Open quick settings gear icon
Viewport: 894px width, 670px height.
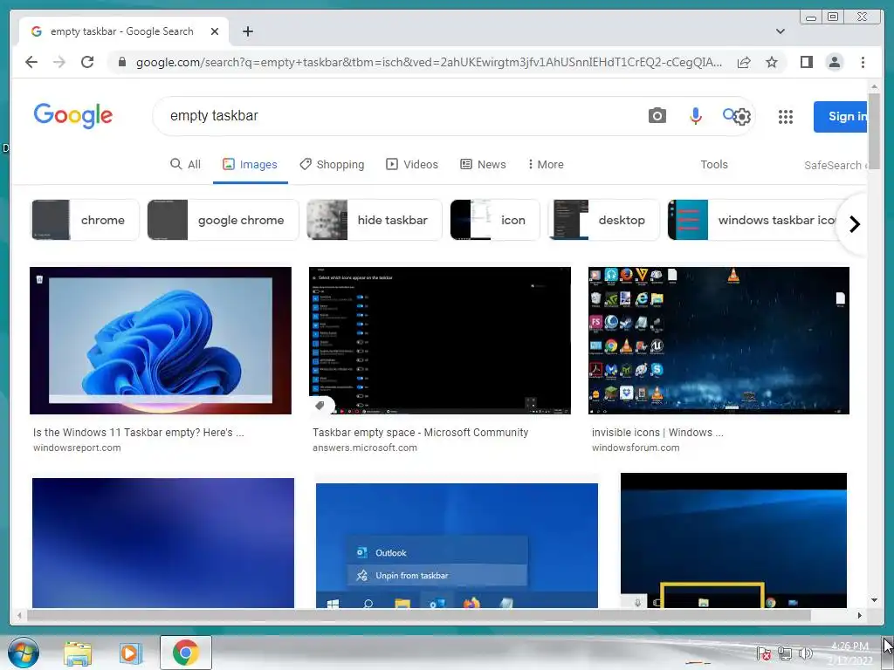pyautogui.click(x=742, y=117)
